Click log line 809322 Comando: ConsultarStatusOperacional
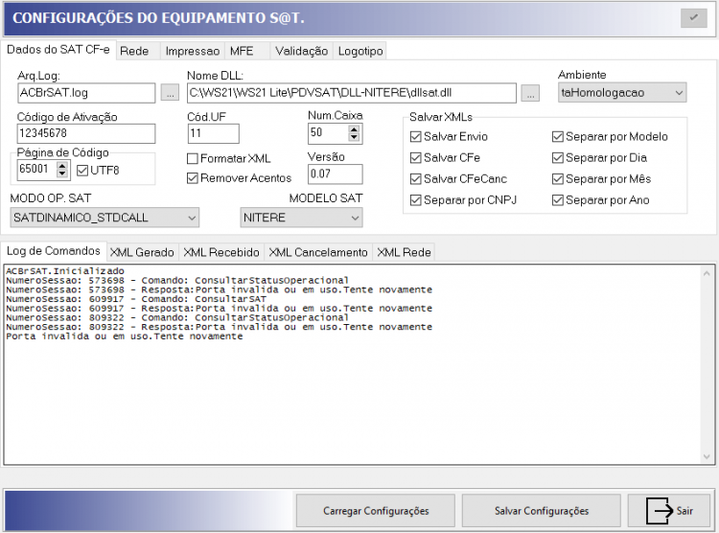This screenshot has height=533, width=719. (x=177, y=317)
